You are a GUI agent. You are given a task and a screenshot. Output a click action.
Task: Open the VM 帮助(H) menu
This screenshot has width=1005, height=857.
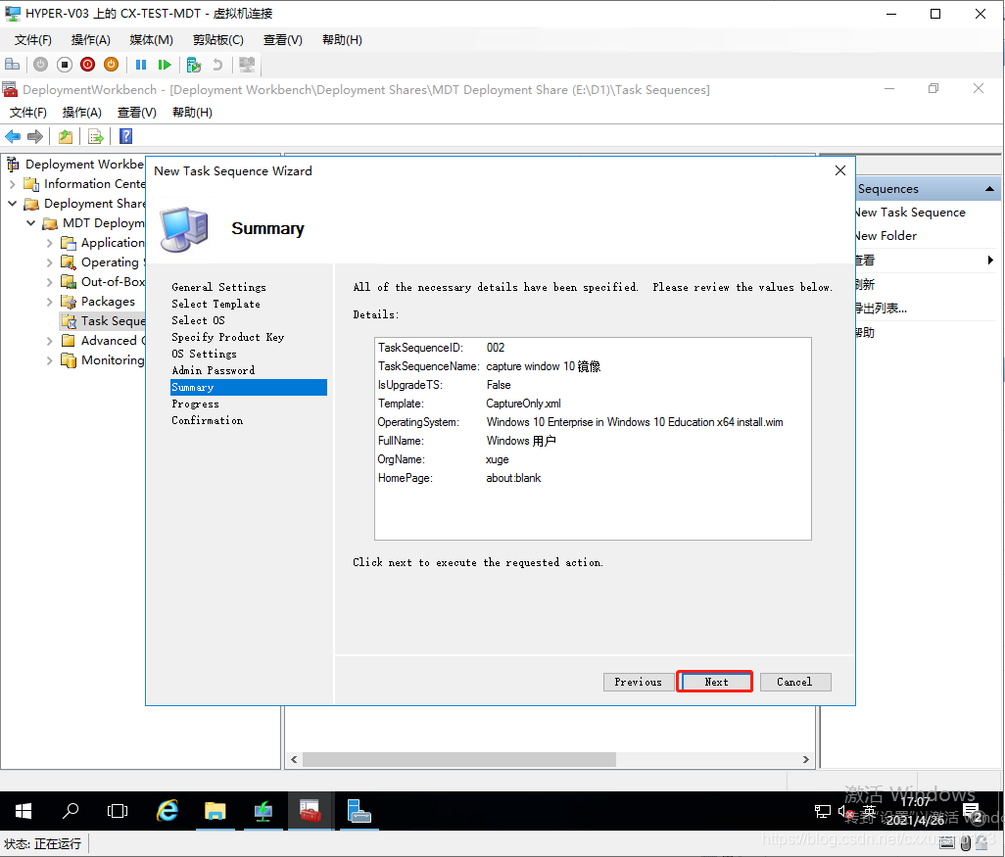coord(342,40)
